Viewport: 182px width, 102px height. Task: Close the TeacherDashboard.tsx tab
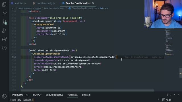93,3
